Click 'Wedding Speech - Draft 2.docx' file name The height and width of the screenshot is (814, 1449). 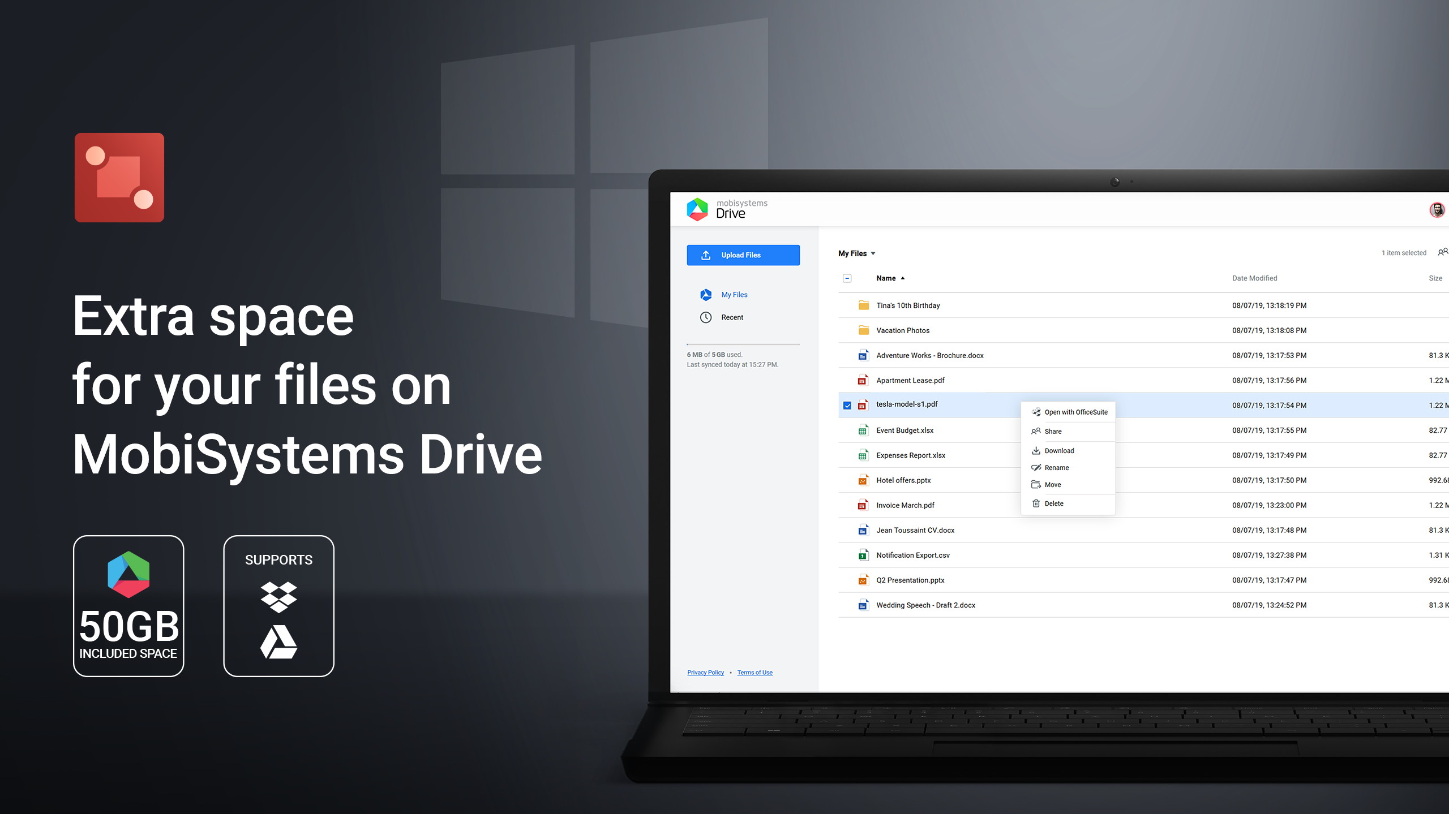[926, 605]
